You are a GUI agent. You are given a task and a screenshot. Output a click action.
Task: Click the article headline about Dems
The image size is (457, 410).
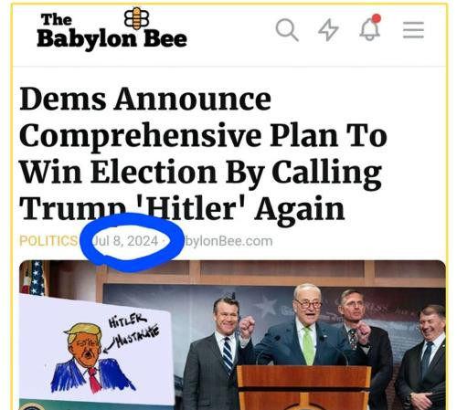click(x=203, y=154)
